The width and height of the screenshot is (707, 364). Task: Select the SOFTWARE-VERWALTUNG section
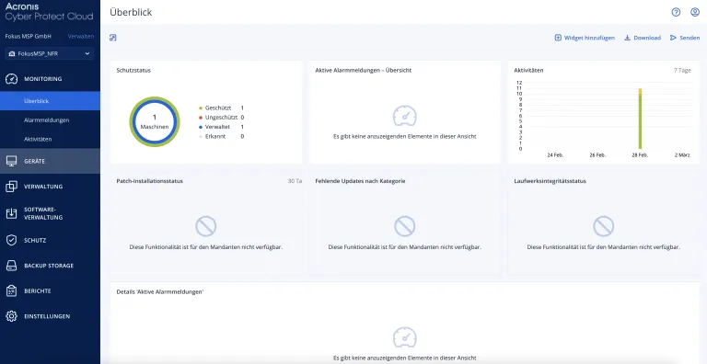(50, 213)
